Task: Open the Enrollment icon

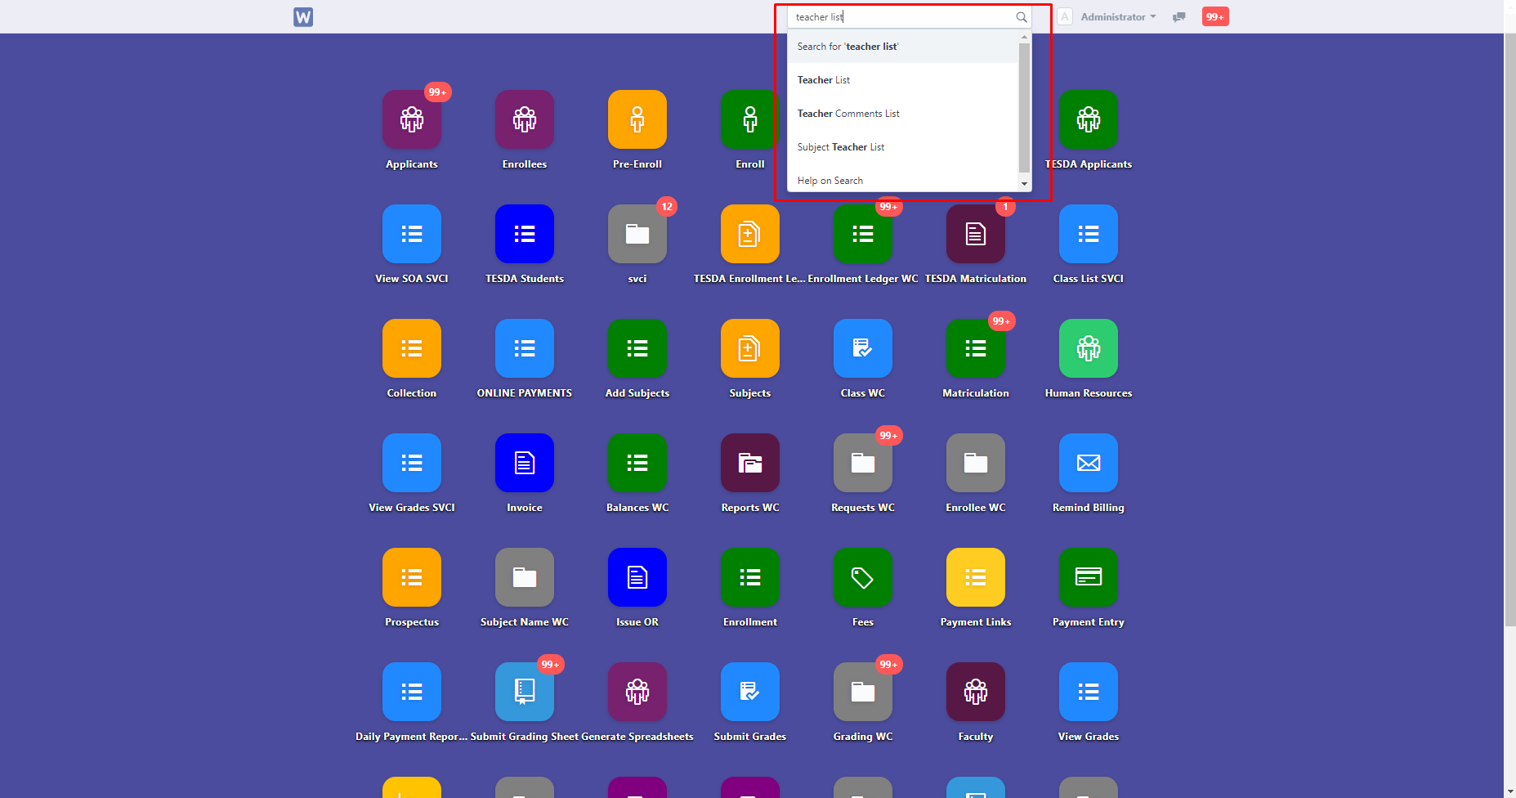Action: [750, 577]
